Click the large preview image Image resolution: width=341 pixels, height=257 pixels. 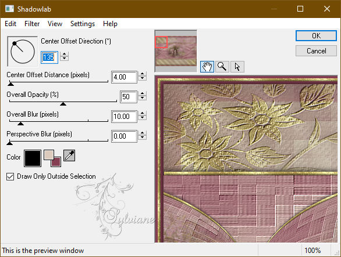point(246,159)
